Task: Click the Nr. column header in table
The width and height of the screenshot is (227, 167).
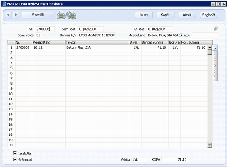Action: pyautogui.click(x=23, y=42)
